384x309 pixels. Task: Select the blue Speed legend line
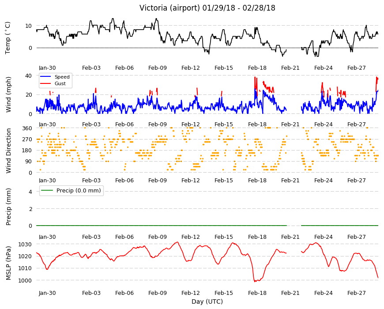(x=45, y=77)
